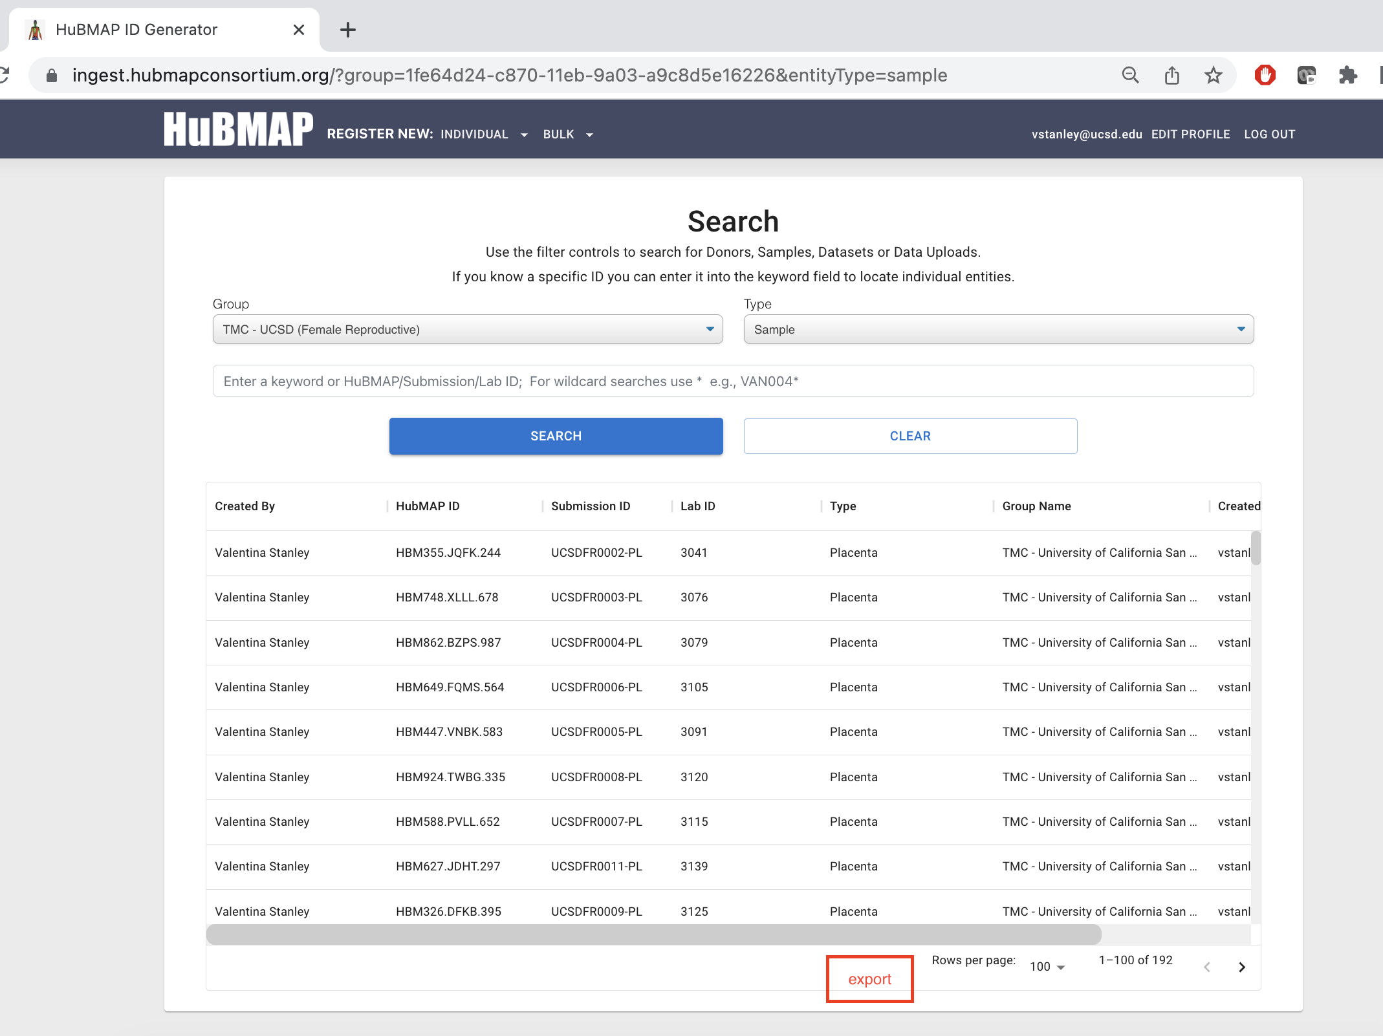Viewport: 1383px width, 1036px height.
Task: Open the AdBlock stop-hand extension icon
Action: click(1265, 74)
